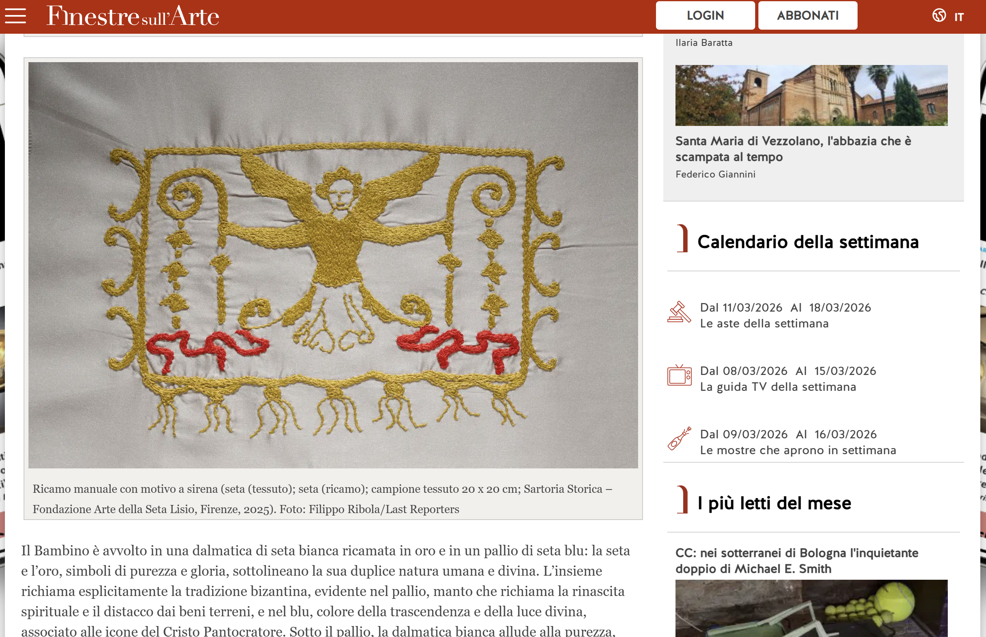Open La guida TV della settimana
The image size is (986, 637).
[778, 387]
